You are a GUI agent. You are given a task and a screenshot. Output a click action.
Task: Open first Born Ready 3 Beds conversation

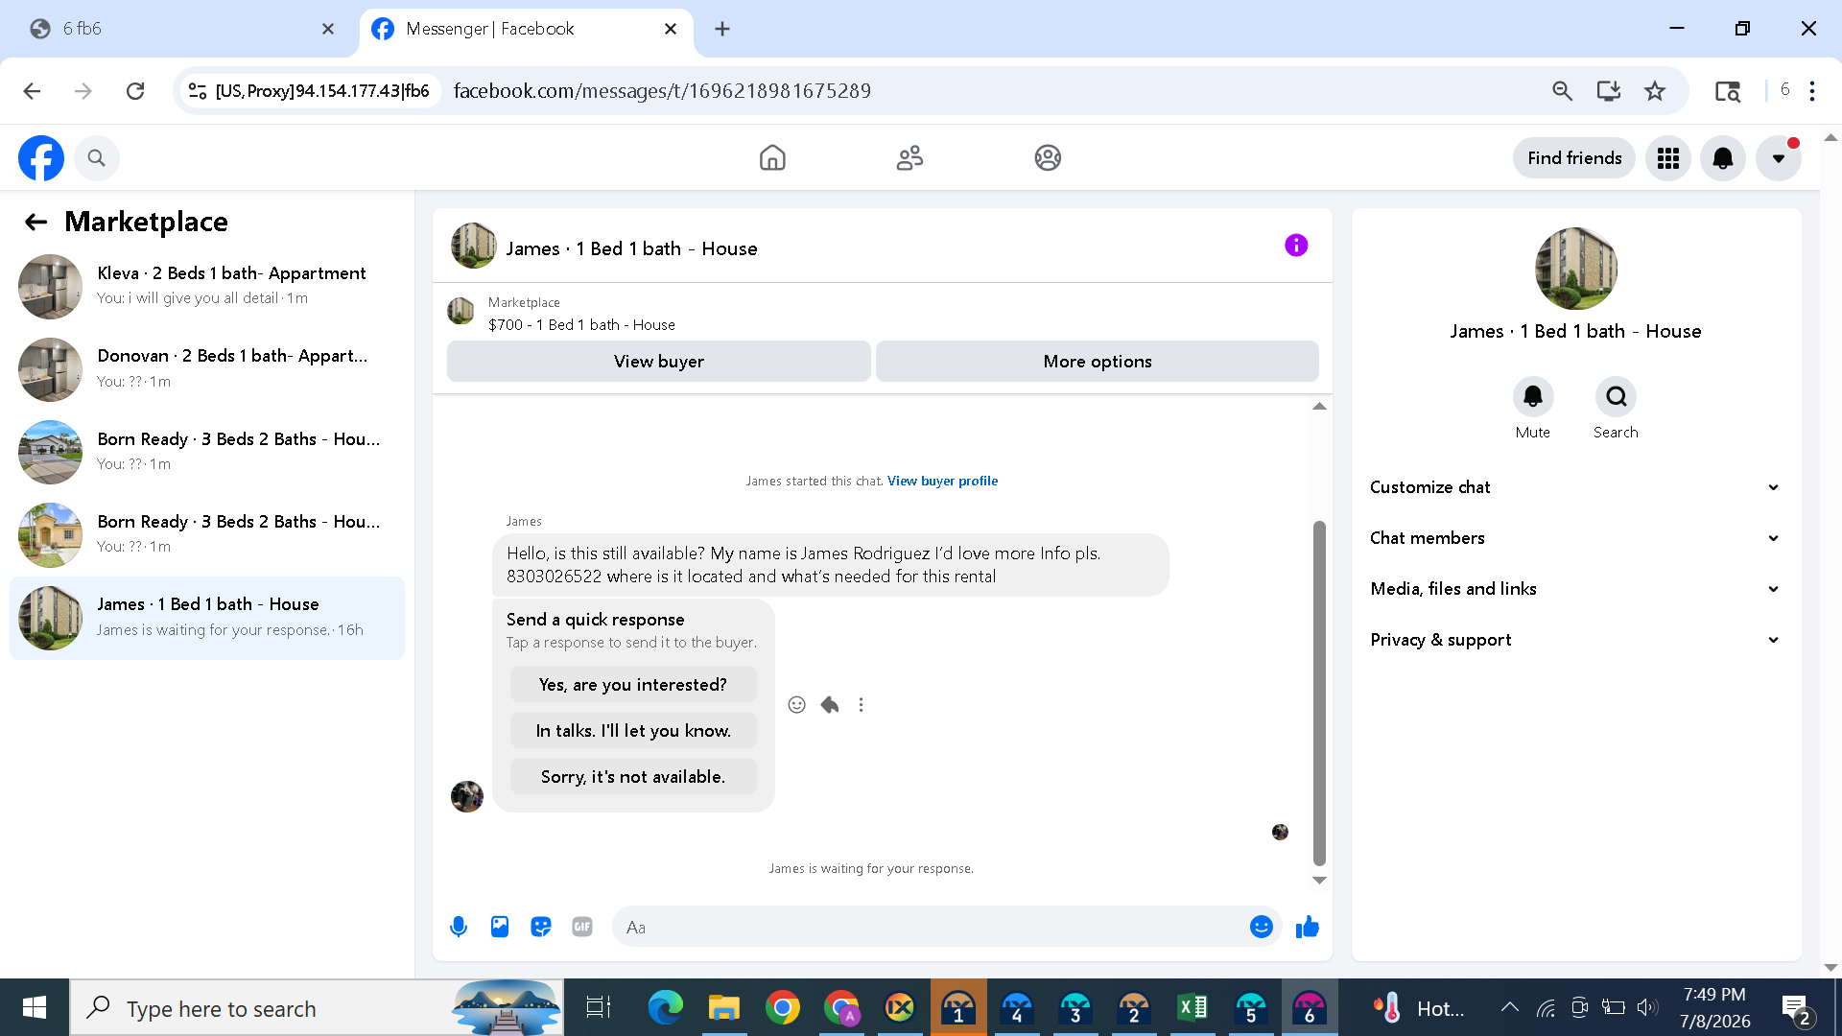(x=207, y=452)
